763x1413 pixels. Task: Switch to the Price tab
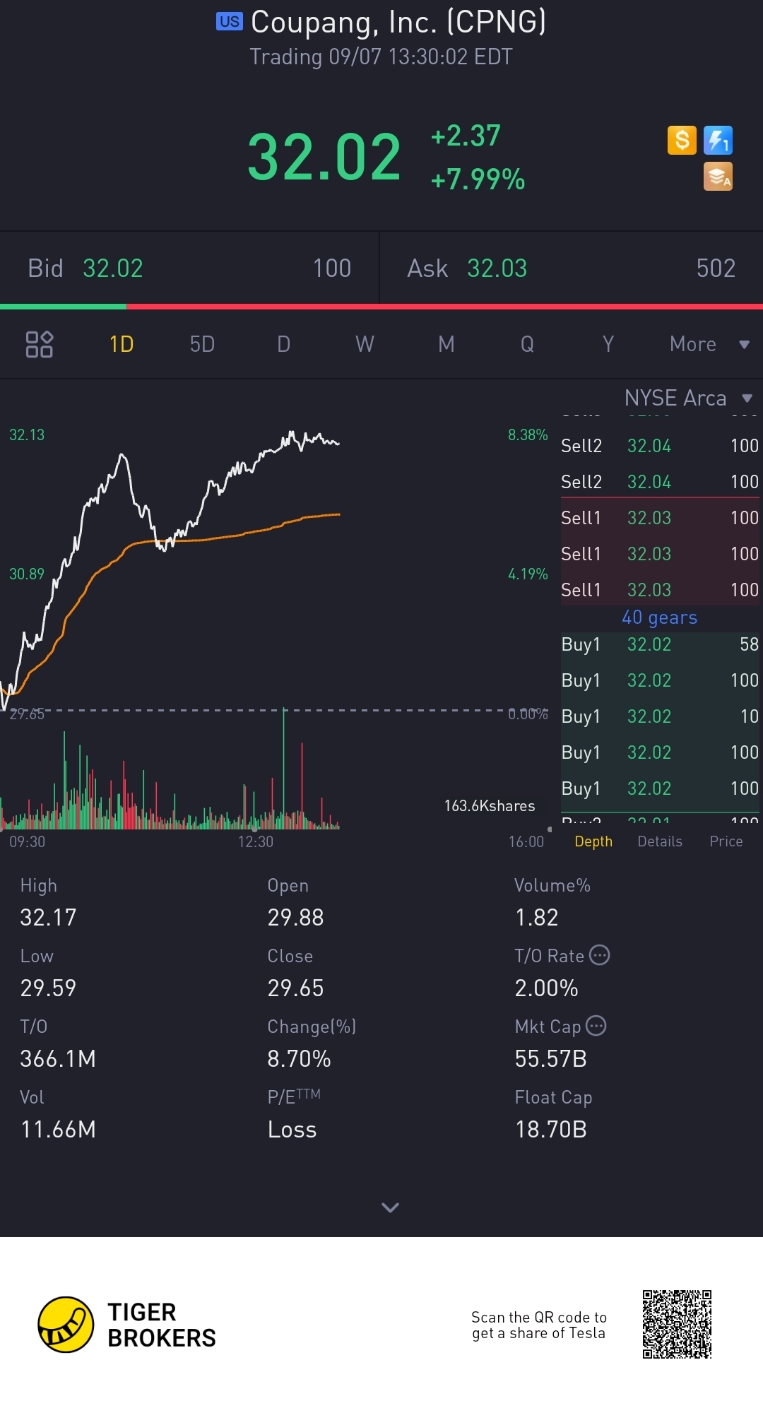tap(726, 841)
